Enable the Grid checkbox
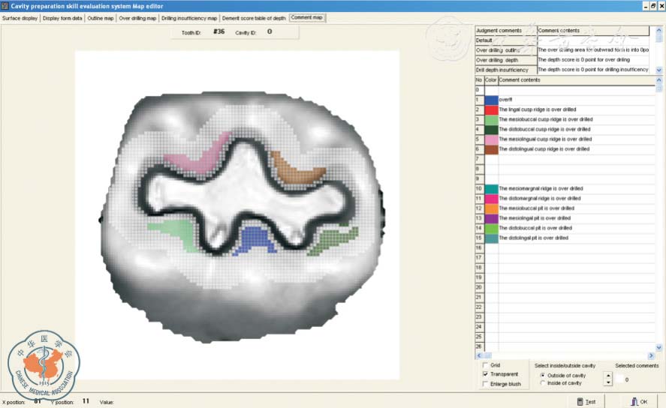Viewport: 666px width, 408px height. (x=485, y=364)
